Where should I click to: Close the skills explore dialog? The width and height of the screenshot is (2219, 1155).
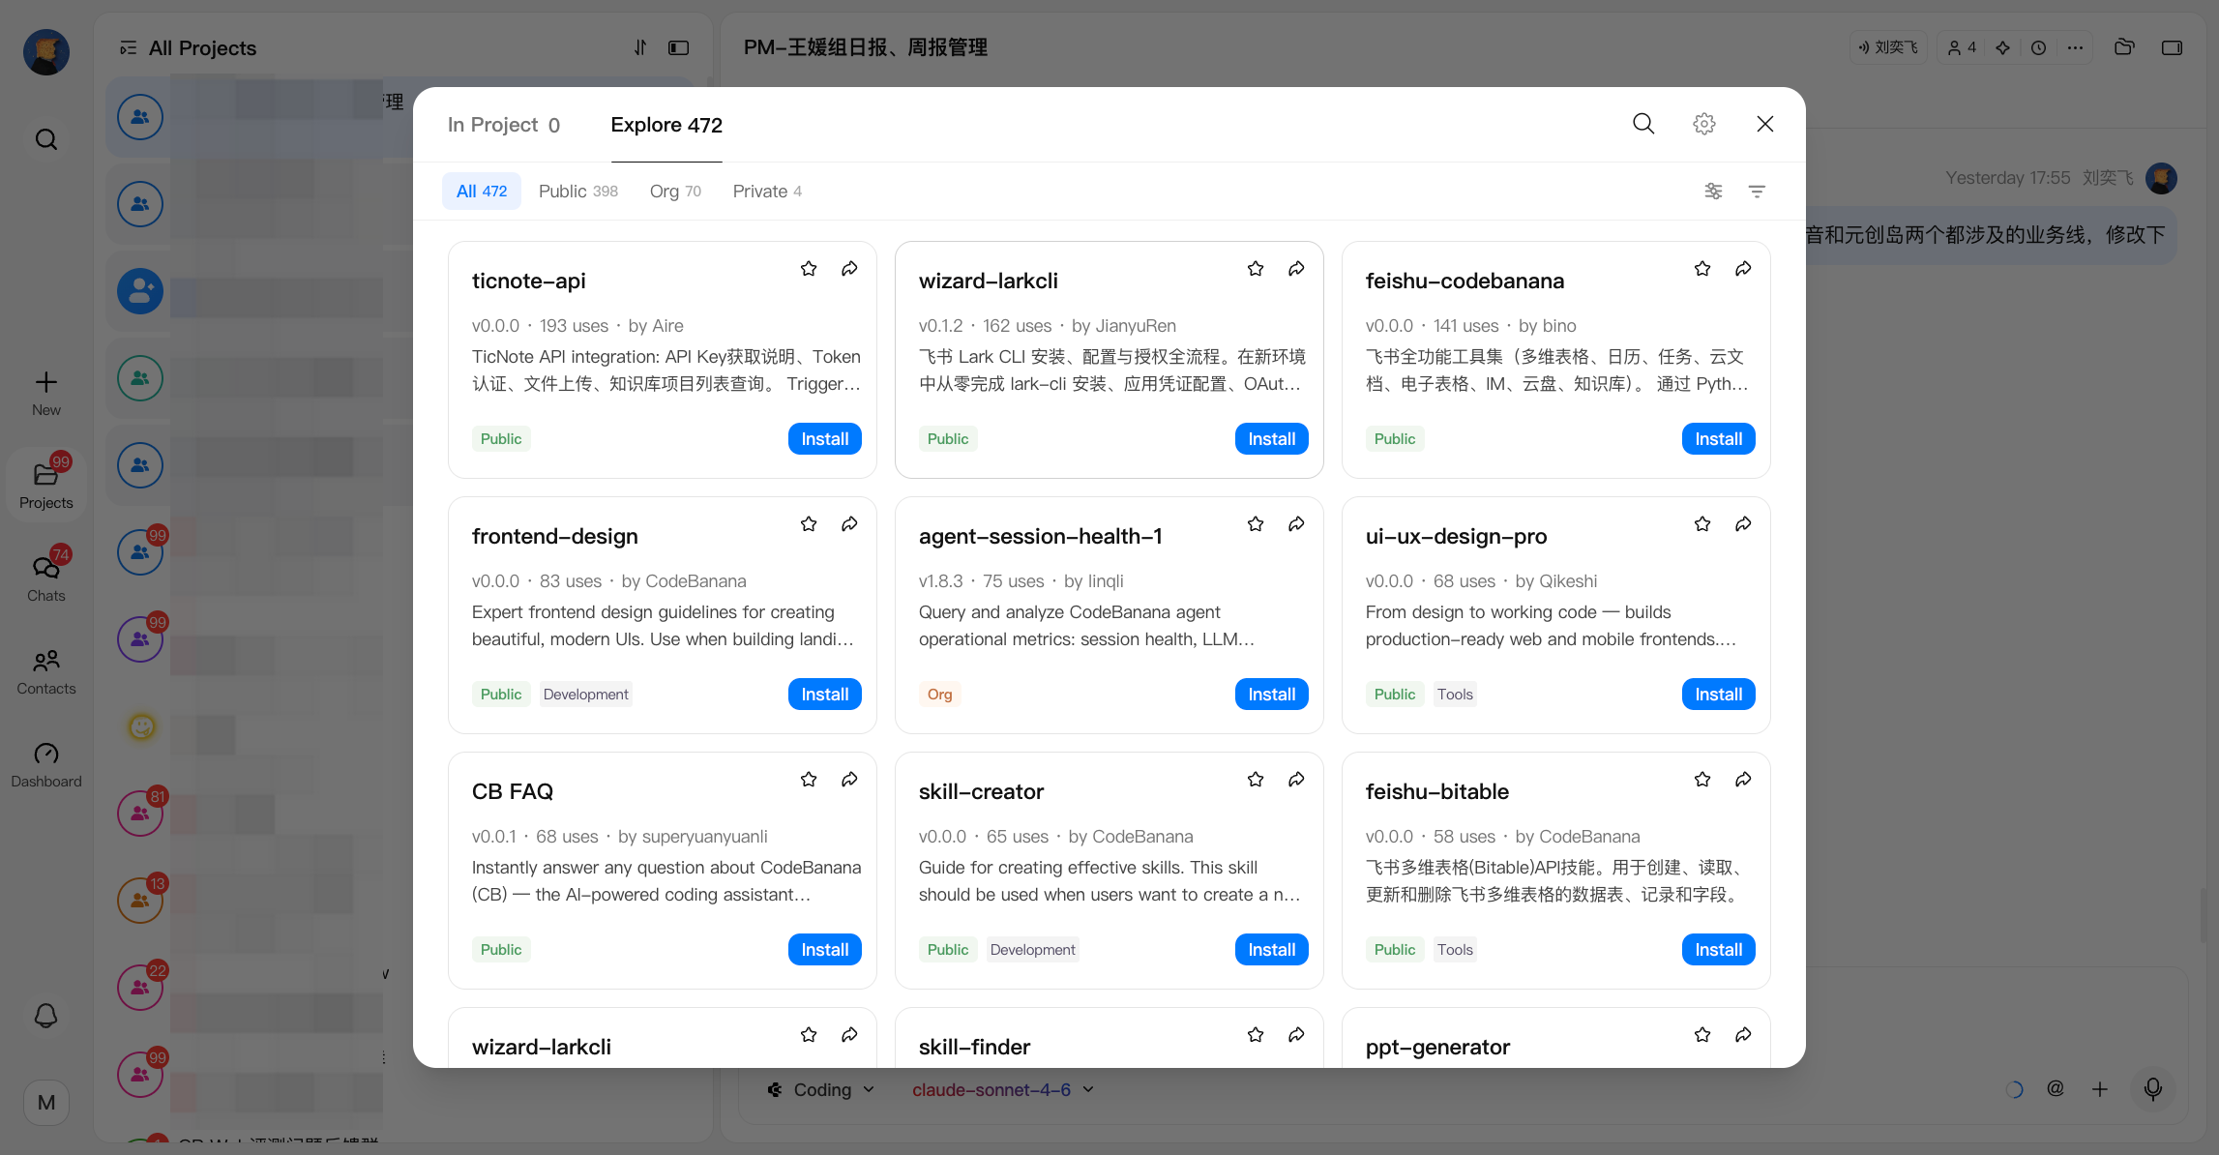pos(1765,124)
